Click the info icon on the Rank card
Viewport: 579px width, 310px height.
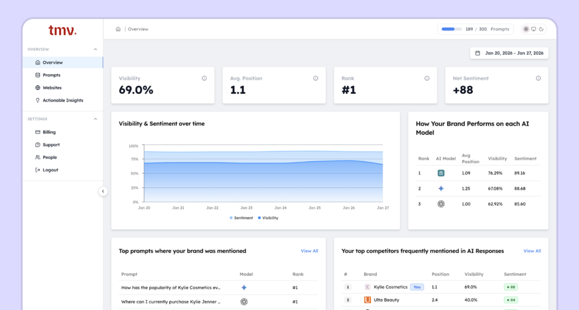point(427,78)
